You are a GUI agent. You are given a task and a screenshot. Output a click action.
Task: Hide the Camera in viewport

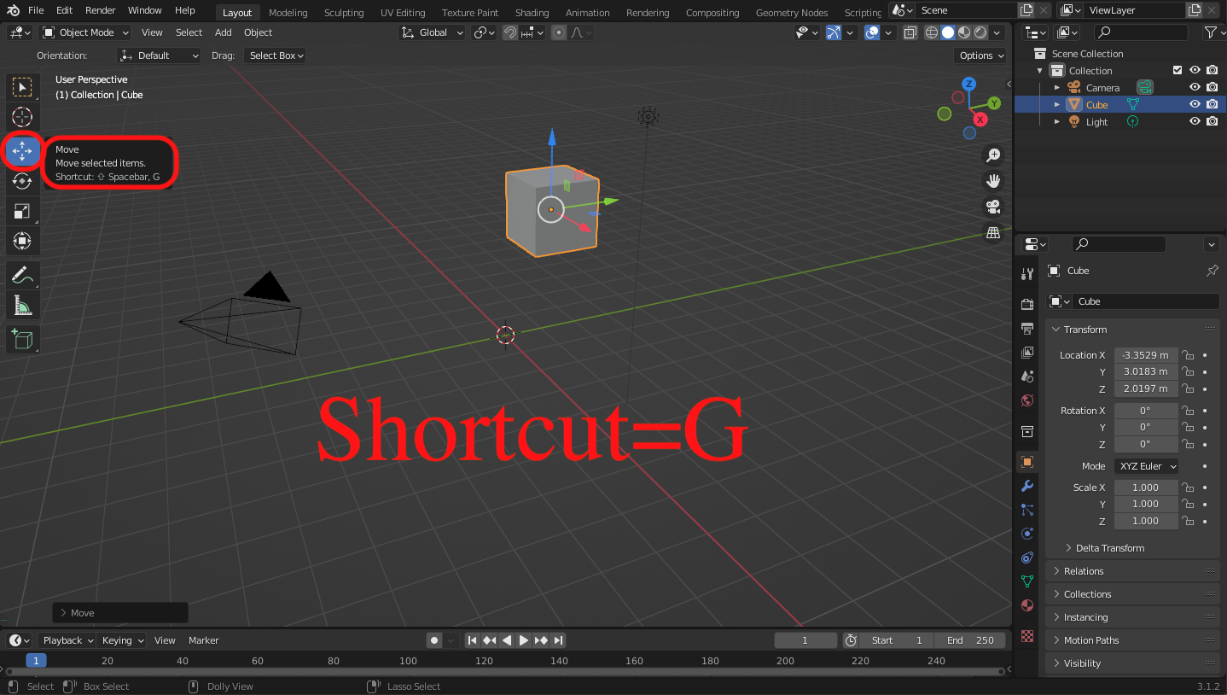[1195, 88]
